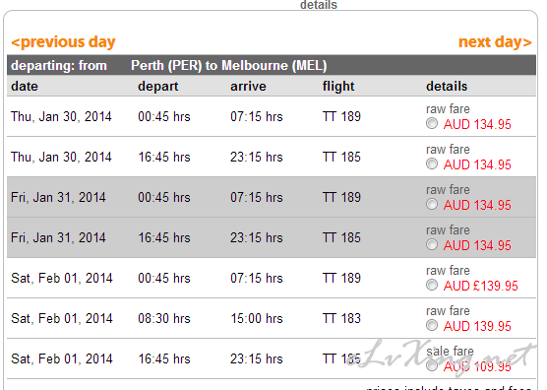
Task: Click the details column header
Action: 447,87
